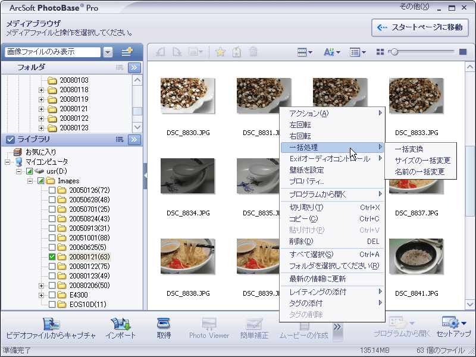
Task: Check the 20050126(72) folder checkbox
Action: pyautogui.click(x=52, y=190)
